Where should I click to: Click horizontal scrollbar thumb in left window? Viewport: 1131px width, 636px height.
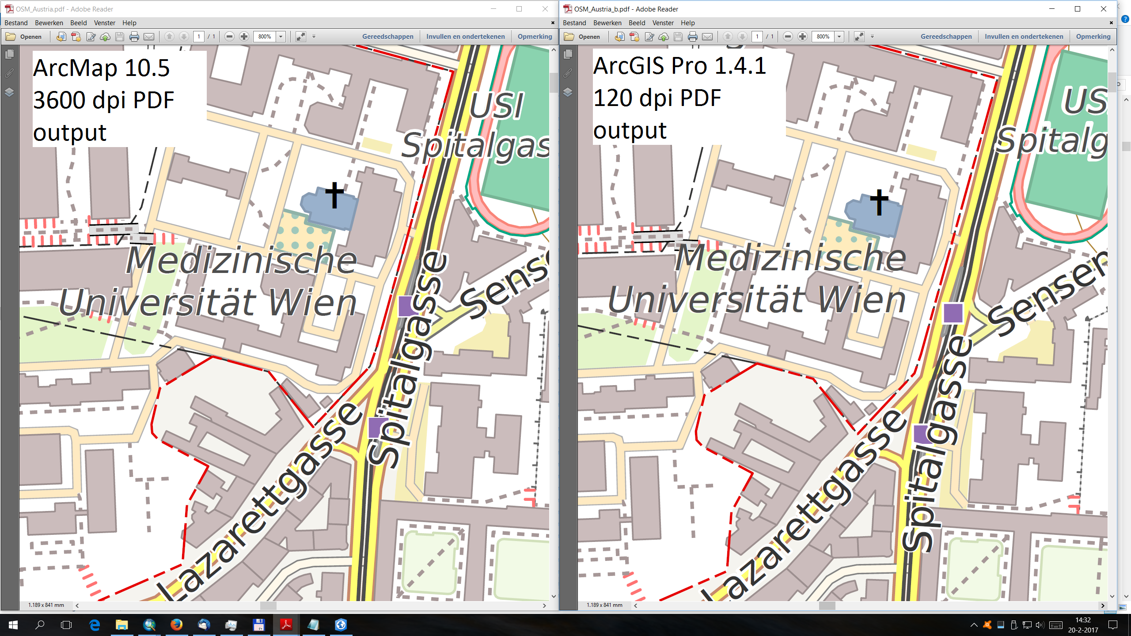click(268, 606)
